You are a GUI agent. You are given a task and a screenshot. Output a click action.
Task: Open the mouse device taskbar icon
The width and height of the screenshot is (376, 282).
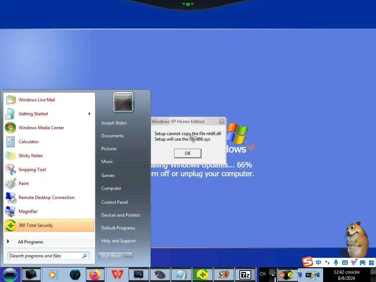pos(159,275)
